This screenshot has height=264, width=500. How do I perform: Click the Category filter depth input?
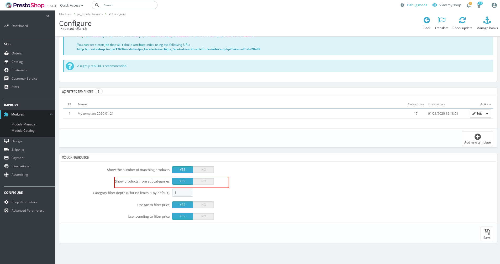[x=183, y=193]
